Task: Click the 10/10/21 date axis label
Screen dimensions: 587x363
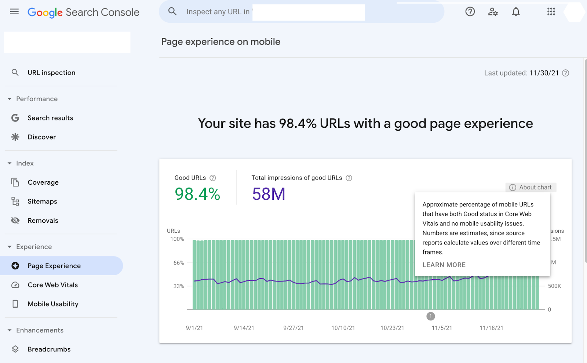Action: (x=343, y=328)
